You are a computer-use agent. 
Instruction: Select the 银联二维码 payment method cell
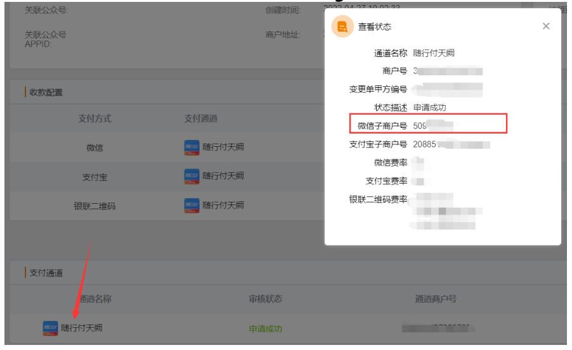click(94, 206)
